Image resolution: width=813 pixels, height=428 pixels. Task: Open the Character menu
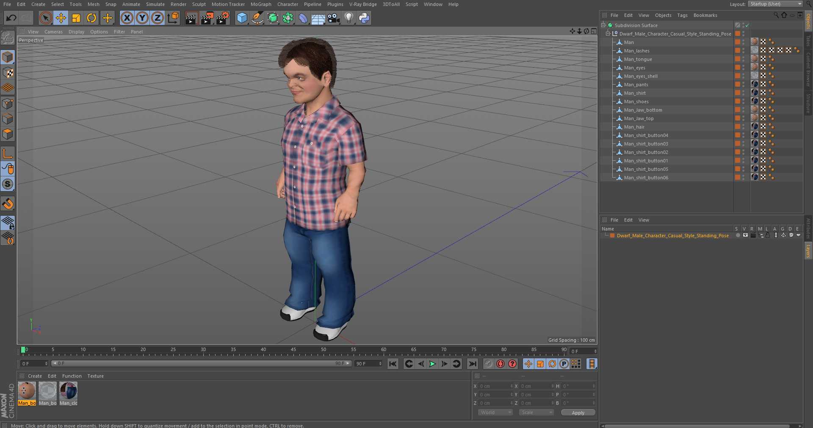coord(288,4)
